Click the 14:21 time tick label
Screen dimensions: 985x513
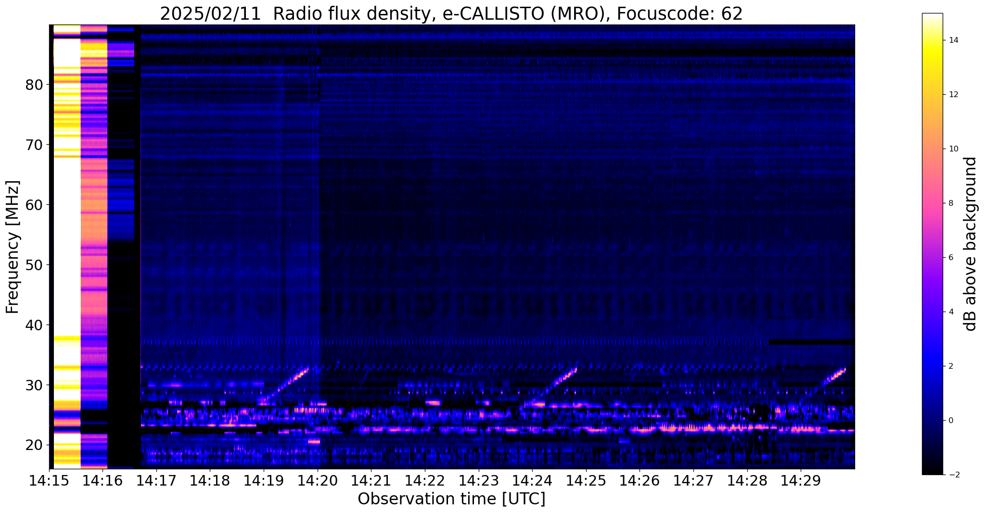click(x=371, y=481)
